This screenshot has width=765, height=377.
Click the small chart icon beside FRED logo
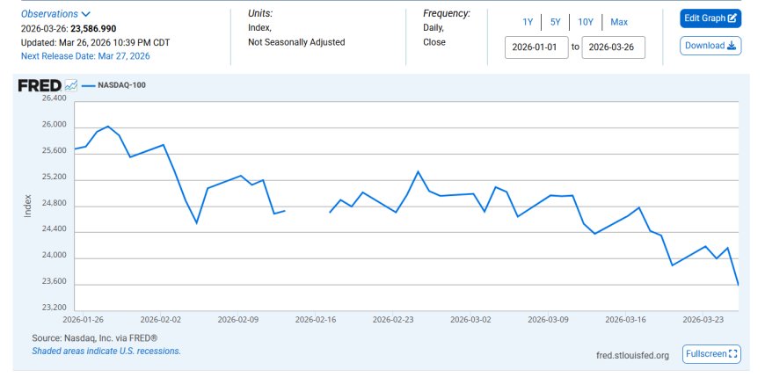(x=70, y=85)
